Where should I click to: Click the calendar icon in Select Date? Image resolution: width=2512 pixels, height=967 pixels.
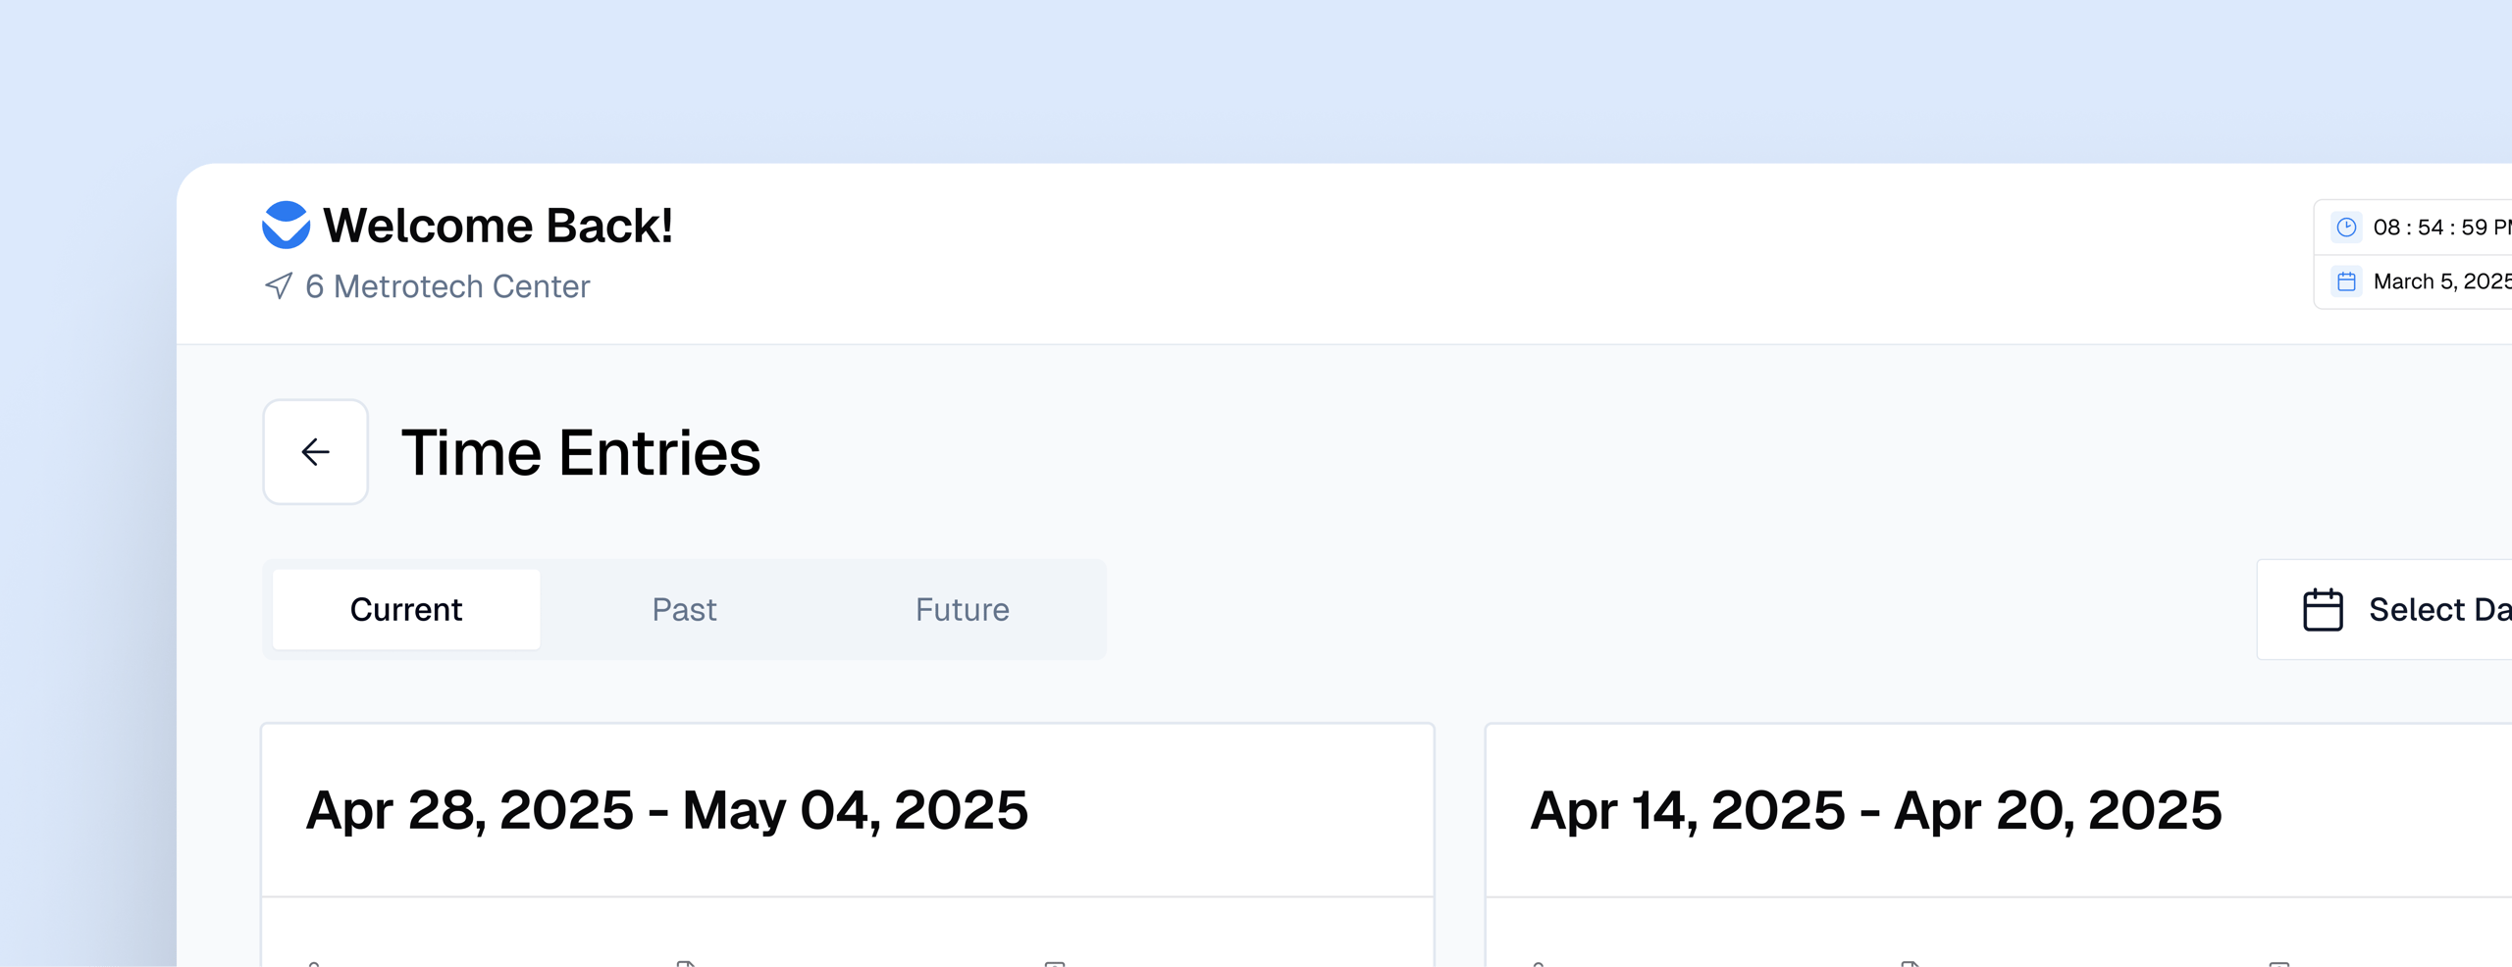click(x=2323, y=609)
